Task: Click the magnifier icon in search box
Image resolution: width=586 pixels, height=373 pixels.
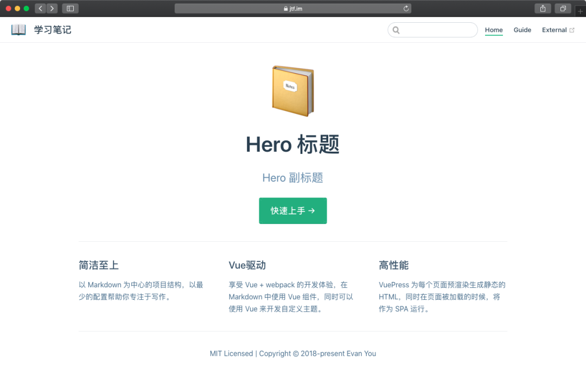Action: pyautogui.click(x=396, y=30)
